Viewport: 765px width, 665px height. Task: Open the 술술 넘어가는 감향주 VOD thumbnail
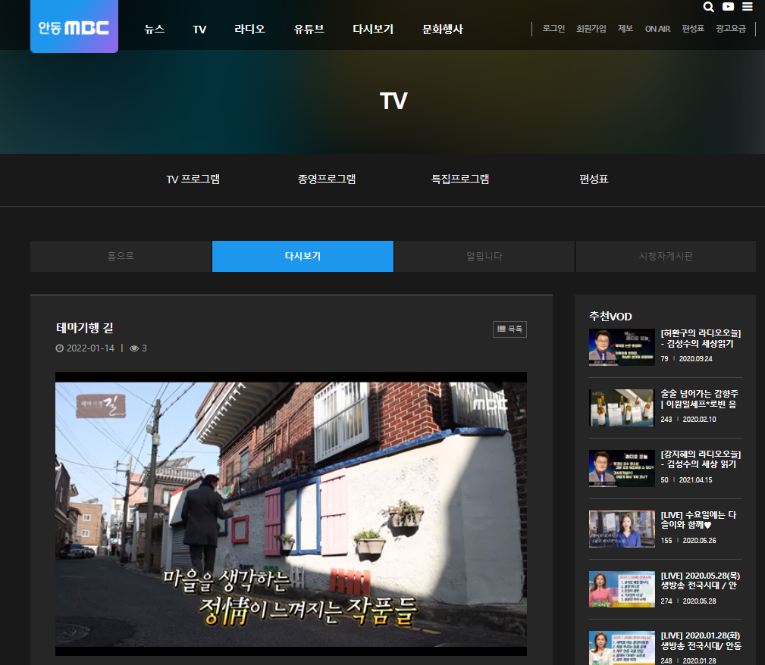[622, 407]
